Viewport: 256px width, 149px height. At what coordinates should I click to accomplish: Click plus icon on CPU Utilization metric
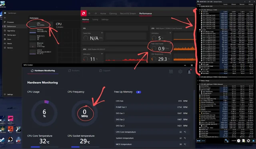[170, 33]
